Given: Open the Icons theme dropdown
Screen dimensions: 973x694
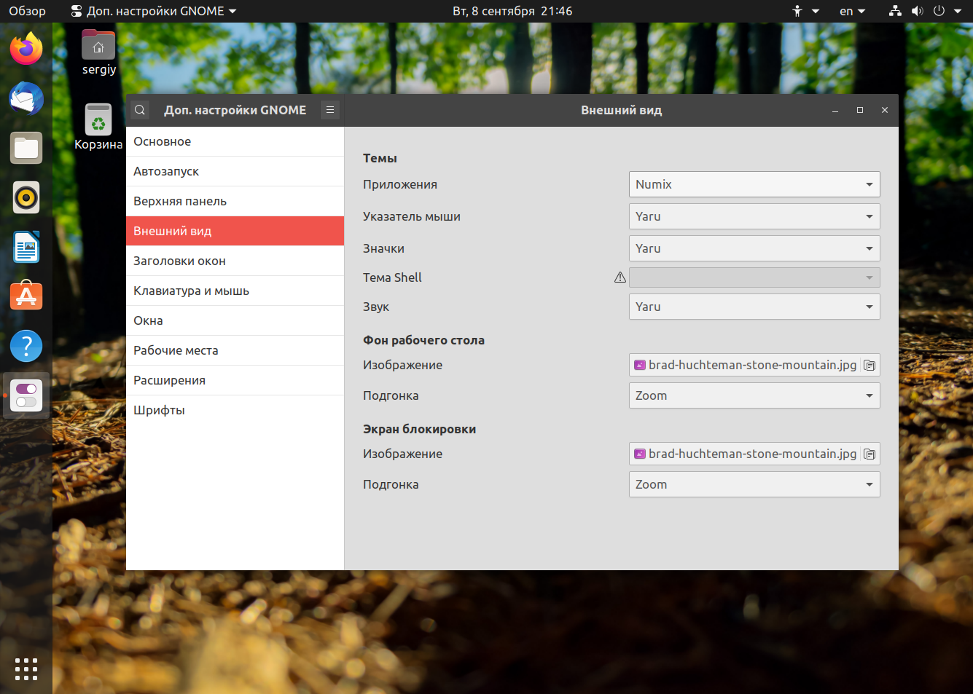Looking at the screenshot, I should tap(754, 248).
